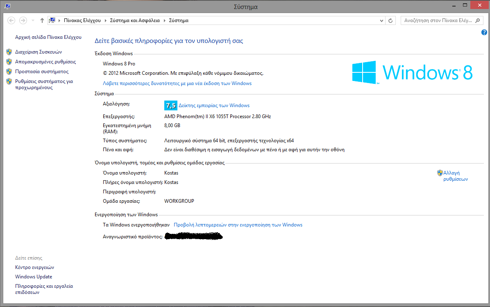Click the window system icon in title bar
Image resolution: width=490 pixels, height=307 pixels.
[x=7, y=6]
